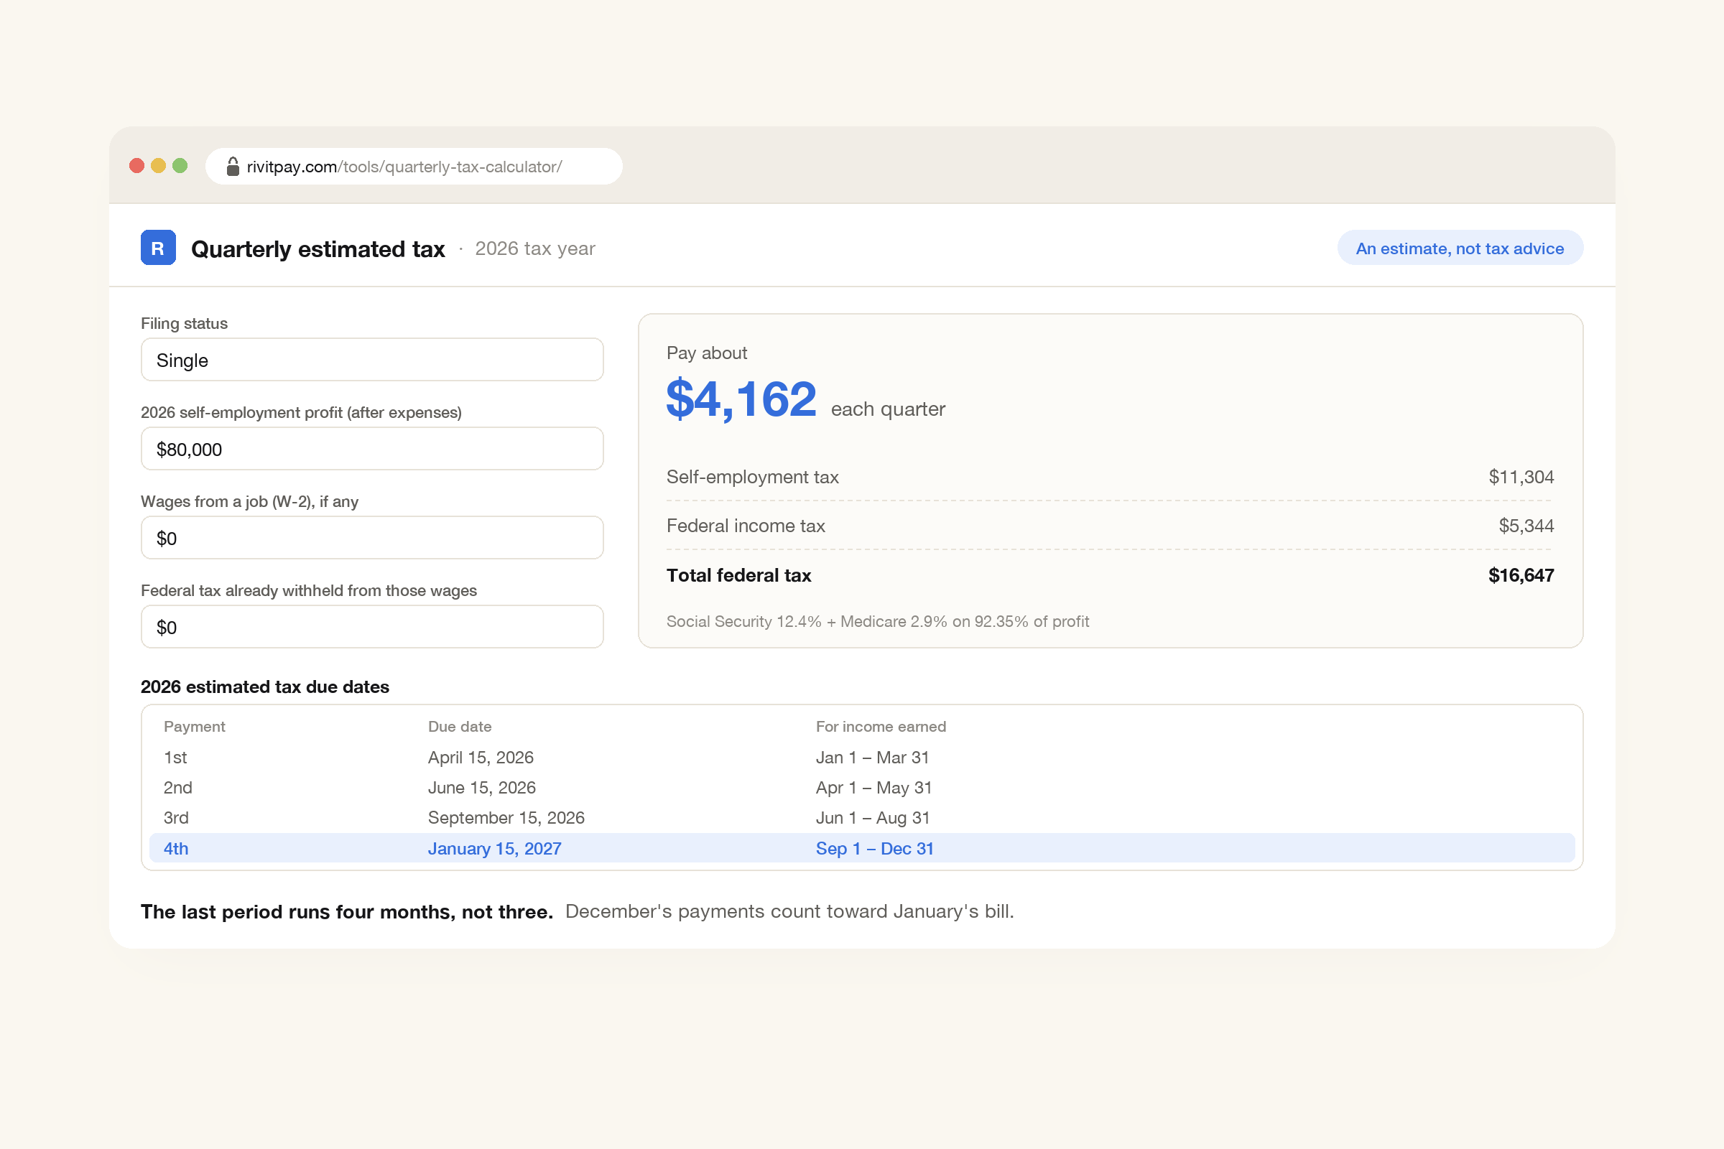Focus the self-employment profit field with $80,000
Image resolution: width=1724 pixels, height=1149 pixels.
tap(371, 450)
